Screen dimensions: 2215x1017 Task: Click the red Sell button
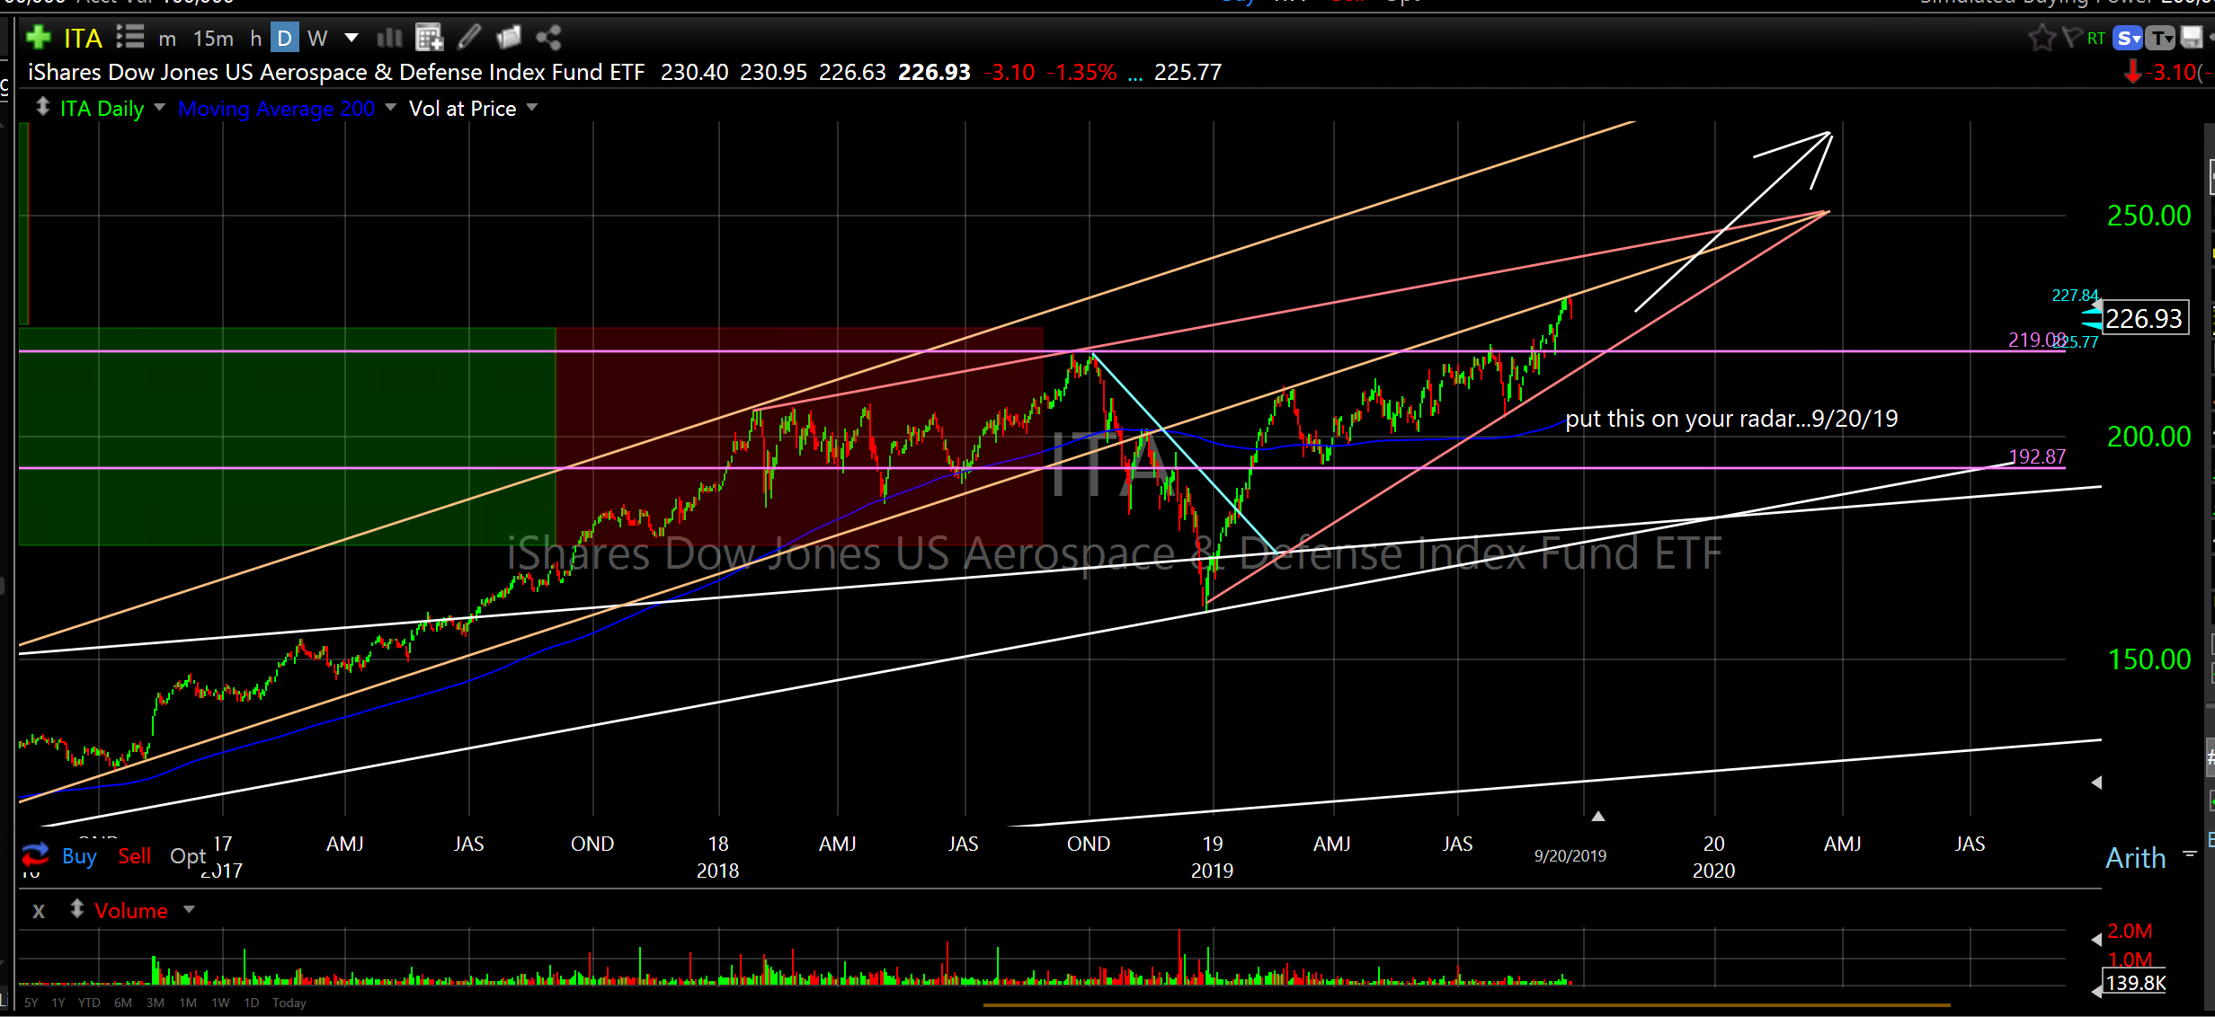point(135,856)
